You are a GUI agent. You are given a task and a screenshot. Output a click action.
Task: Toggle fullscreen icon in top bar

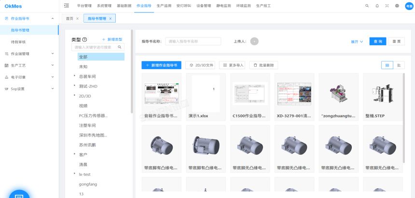click(387, 6)
